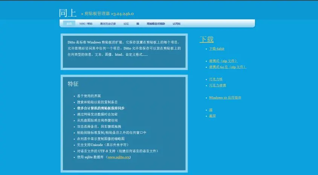Screen dimensions: 318x175
Task: Click the 对语言文件的 UTF-8 支持 line
Action: (118, 151)
